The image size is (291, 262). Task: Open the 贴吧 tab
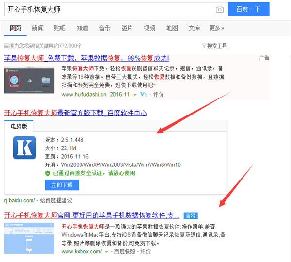click(x=60, y=28)
